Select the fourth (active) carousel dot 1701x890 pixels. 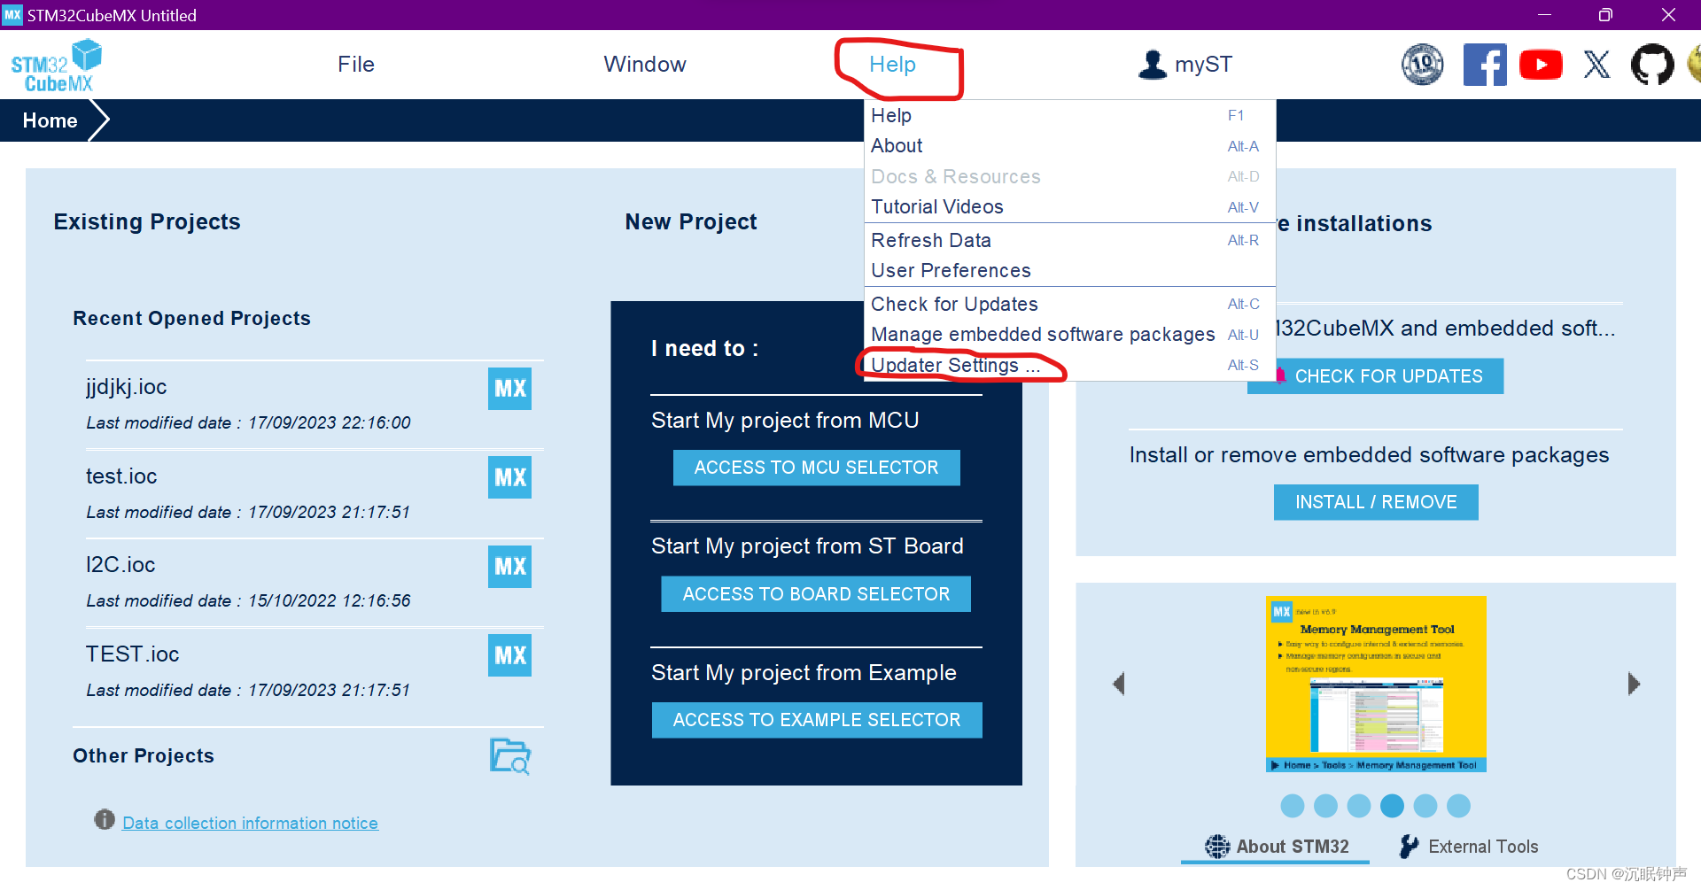click(1392, 806)
